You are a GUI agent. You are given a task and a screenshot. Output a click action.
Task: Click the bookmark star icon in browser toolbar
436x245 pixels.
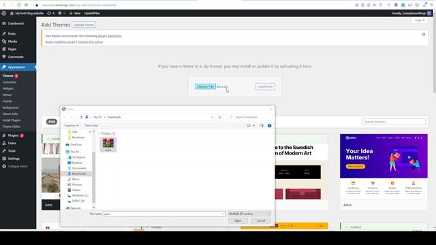pos(357,5)
